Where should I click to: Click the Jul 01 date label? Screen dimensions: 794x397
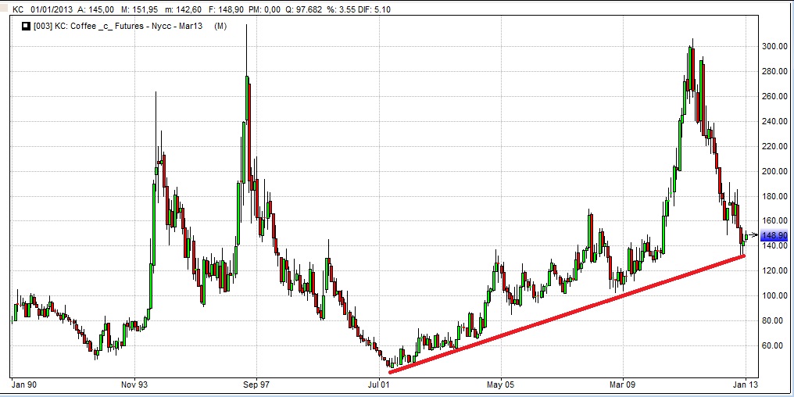pos(379,384)
